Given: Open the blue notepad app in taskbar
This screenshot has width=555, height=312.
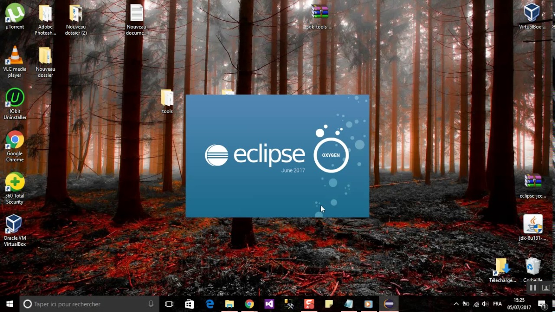Looking at the screenshot, I should pyautogui.click(x=349, y=304).
